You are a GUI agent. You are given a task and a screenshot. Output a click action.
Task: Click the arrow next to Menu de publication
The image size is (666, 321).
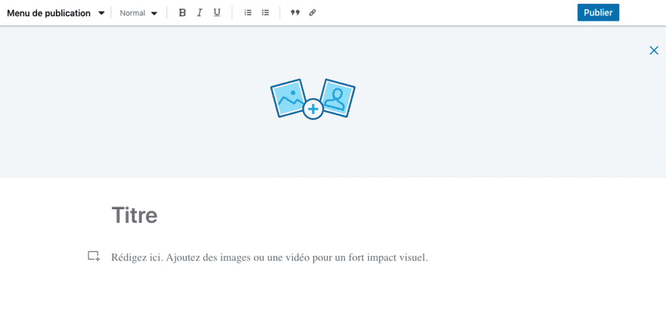[x=101, y=13]
